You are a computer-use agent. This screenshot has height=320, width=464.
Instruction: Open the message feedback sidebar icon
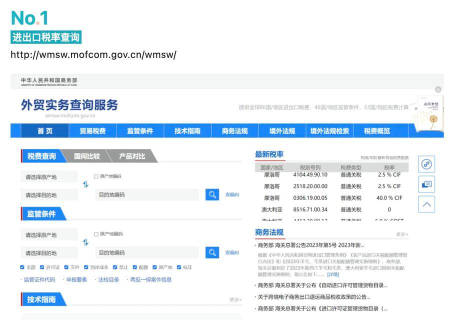tap(426, 184)
